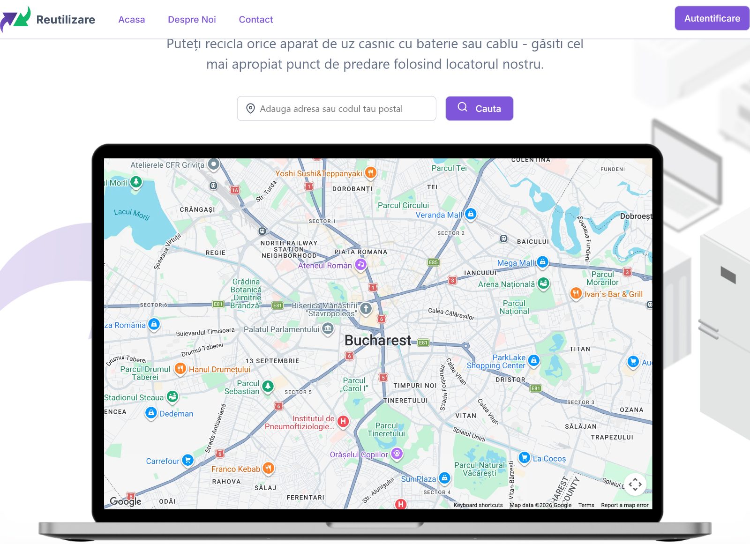Select the Sun Plaza shopping pin
The height and width of the screenshot is (544, 750).
point(444,478)
